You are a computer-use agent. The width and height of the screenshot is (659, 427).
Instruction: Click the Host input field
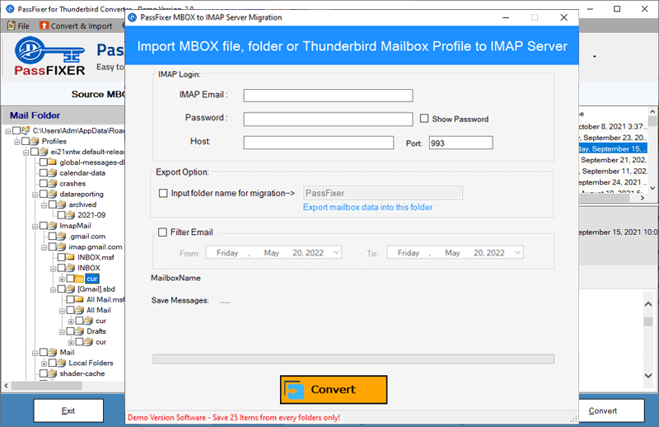(319, 143)
